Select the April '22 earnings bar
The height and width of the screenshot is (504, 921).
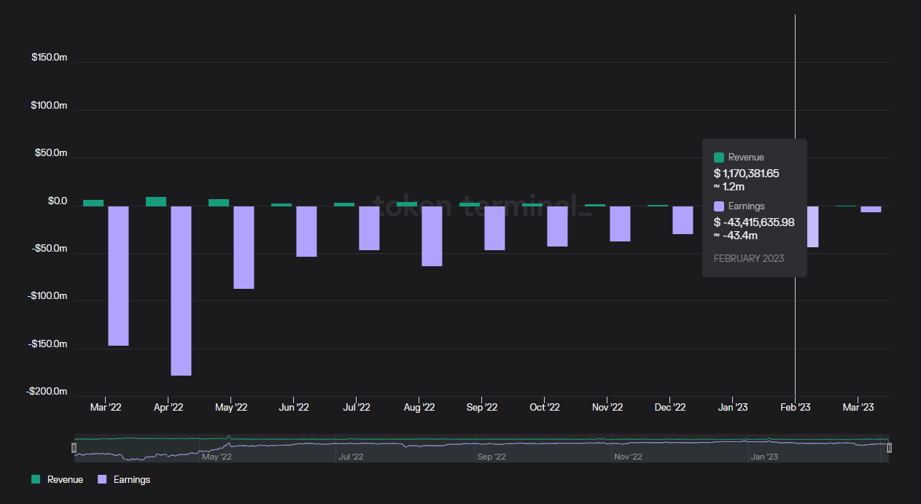pos(181,290)
